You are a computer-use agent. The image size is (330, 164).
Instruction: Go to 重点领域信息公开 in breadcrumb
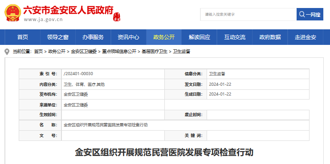[119, 52]
